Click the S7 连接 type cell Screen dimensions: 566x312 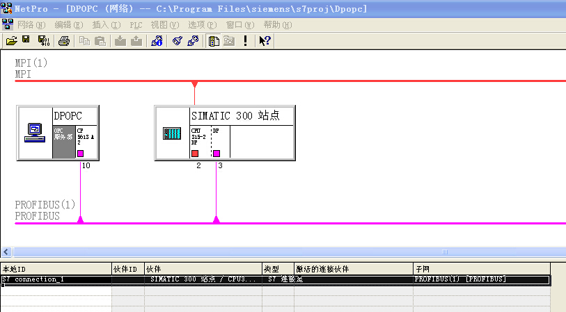(x=278, y=279)
